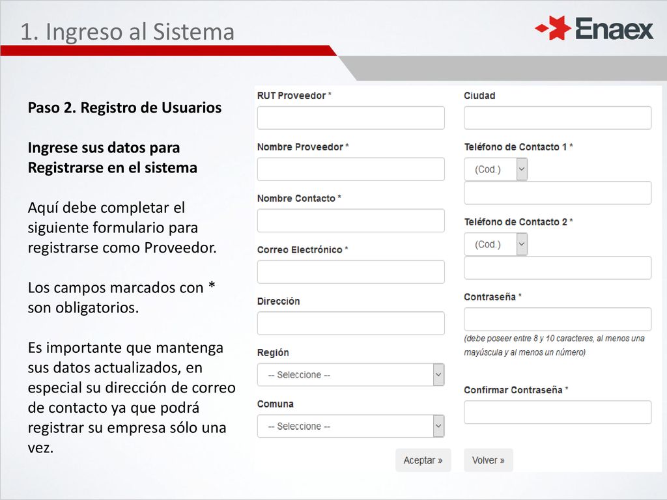Click the Enaex logo

(x=594, y=29)
